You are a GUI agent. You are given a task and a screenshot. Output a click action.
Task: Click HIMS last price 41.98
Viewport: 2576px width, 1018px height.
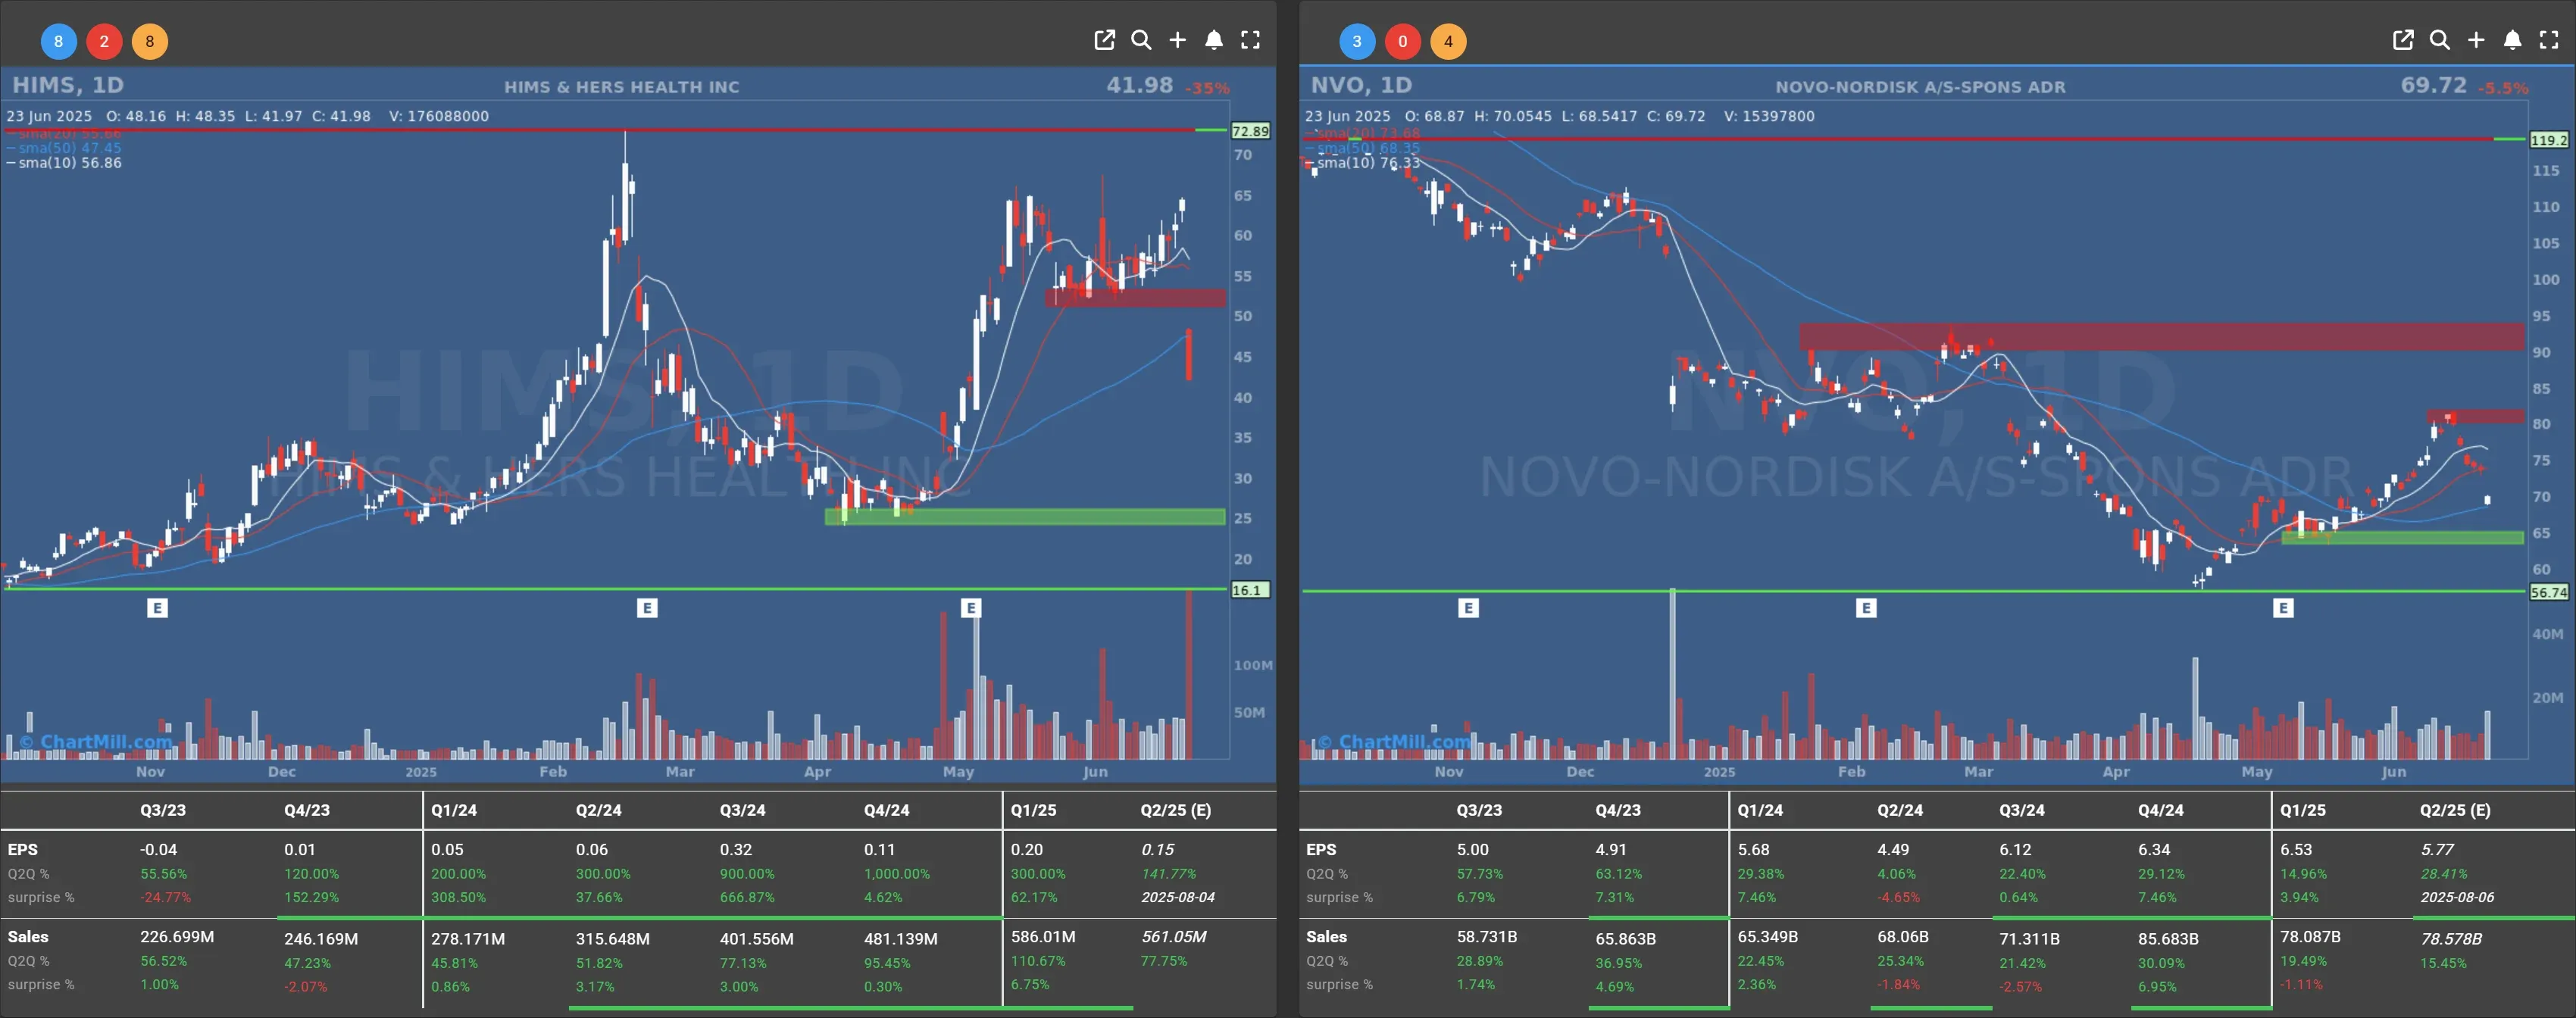[x=1139, y=85]
